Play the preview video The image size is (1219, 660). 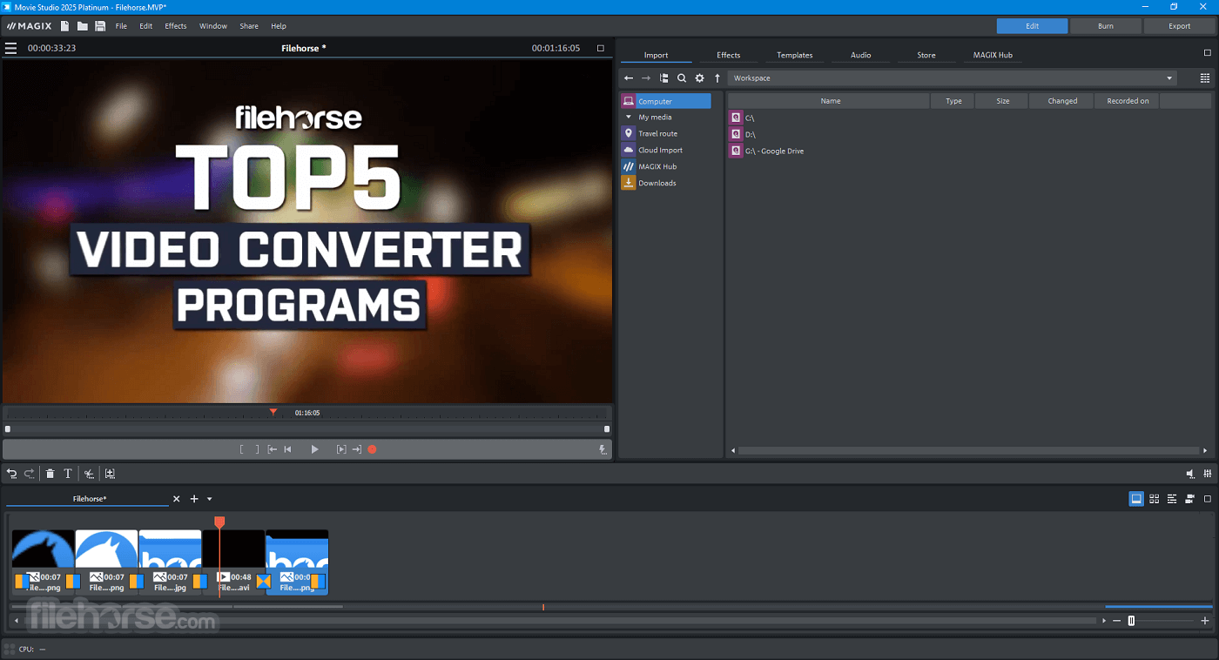click(x=315, y=449)
